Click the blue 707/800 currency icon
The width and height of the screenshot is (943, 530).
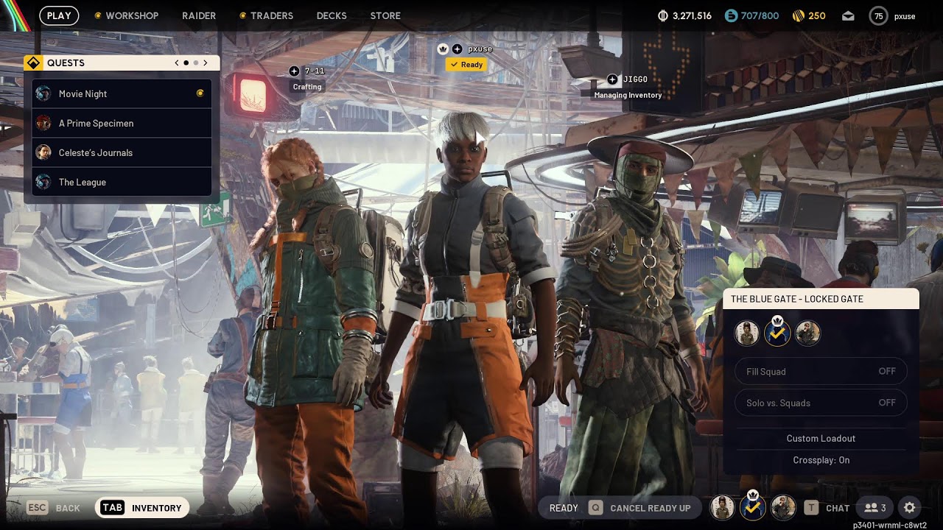(x=731, y=15)
